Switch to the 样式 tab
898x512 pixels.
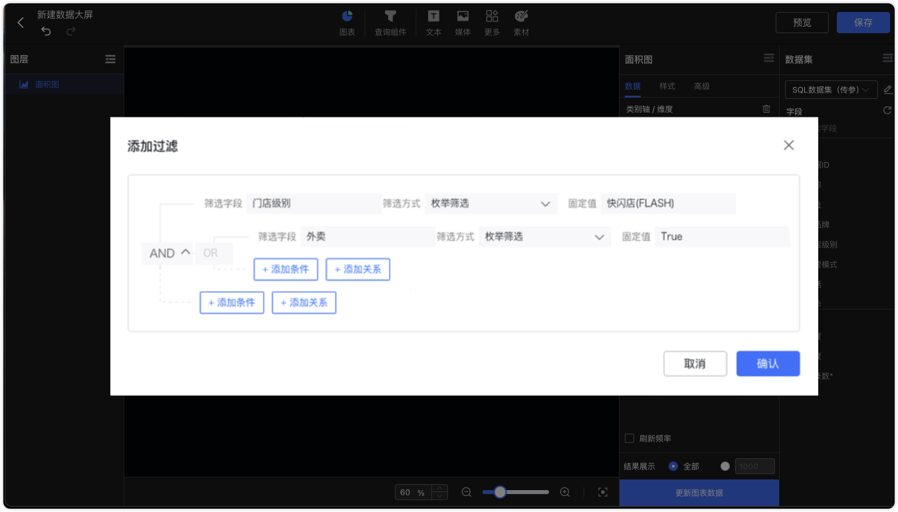667,86
